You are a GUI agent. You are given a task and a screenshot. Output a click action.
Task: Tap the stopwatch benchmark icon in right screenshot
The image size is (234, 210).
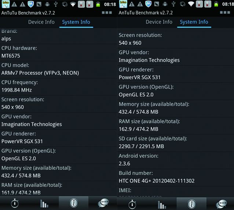pyautogui.click(x=132, y=204)
